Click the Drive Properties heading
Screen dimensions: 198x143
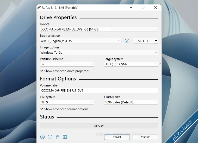tap(58, 17)
